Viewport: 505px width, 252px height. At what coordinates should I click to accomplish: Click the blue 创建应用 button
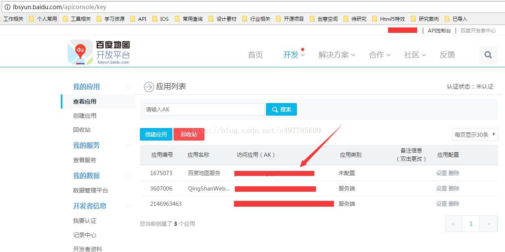click(156, 134)
